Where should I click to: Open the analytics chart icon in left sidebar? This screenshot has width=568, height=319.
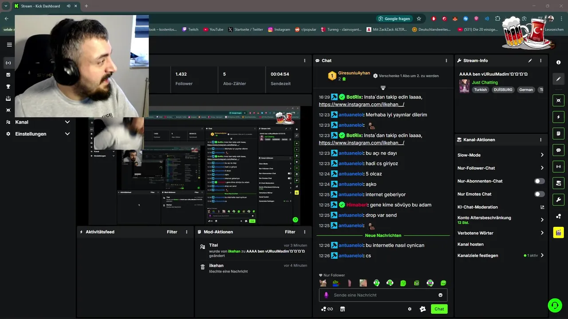8,75
